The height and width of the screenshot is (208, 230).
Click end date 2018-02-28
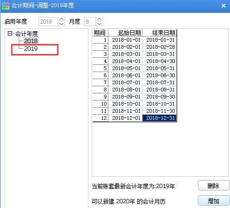159,47
